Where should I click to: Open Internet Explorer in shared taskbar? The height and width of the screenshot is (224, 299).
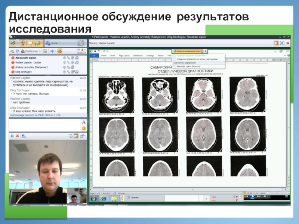coord(104,199)
